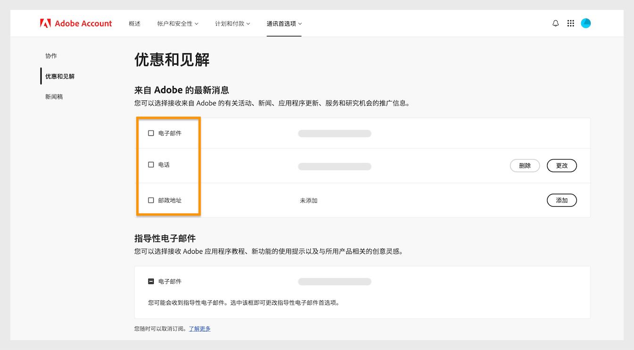Expand the 帐户和安全性 dropdown
This screenshot has width=634, height=350.
178,23
